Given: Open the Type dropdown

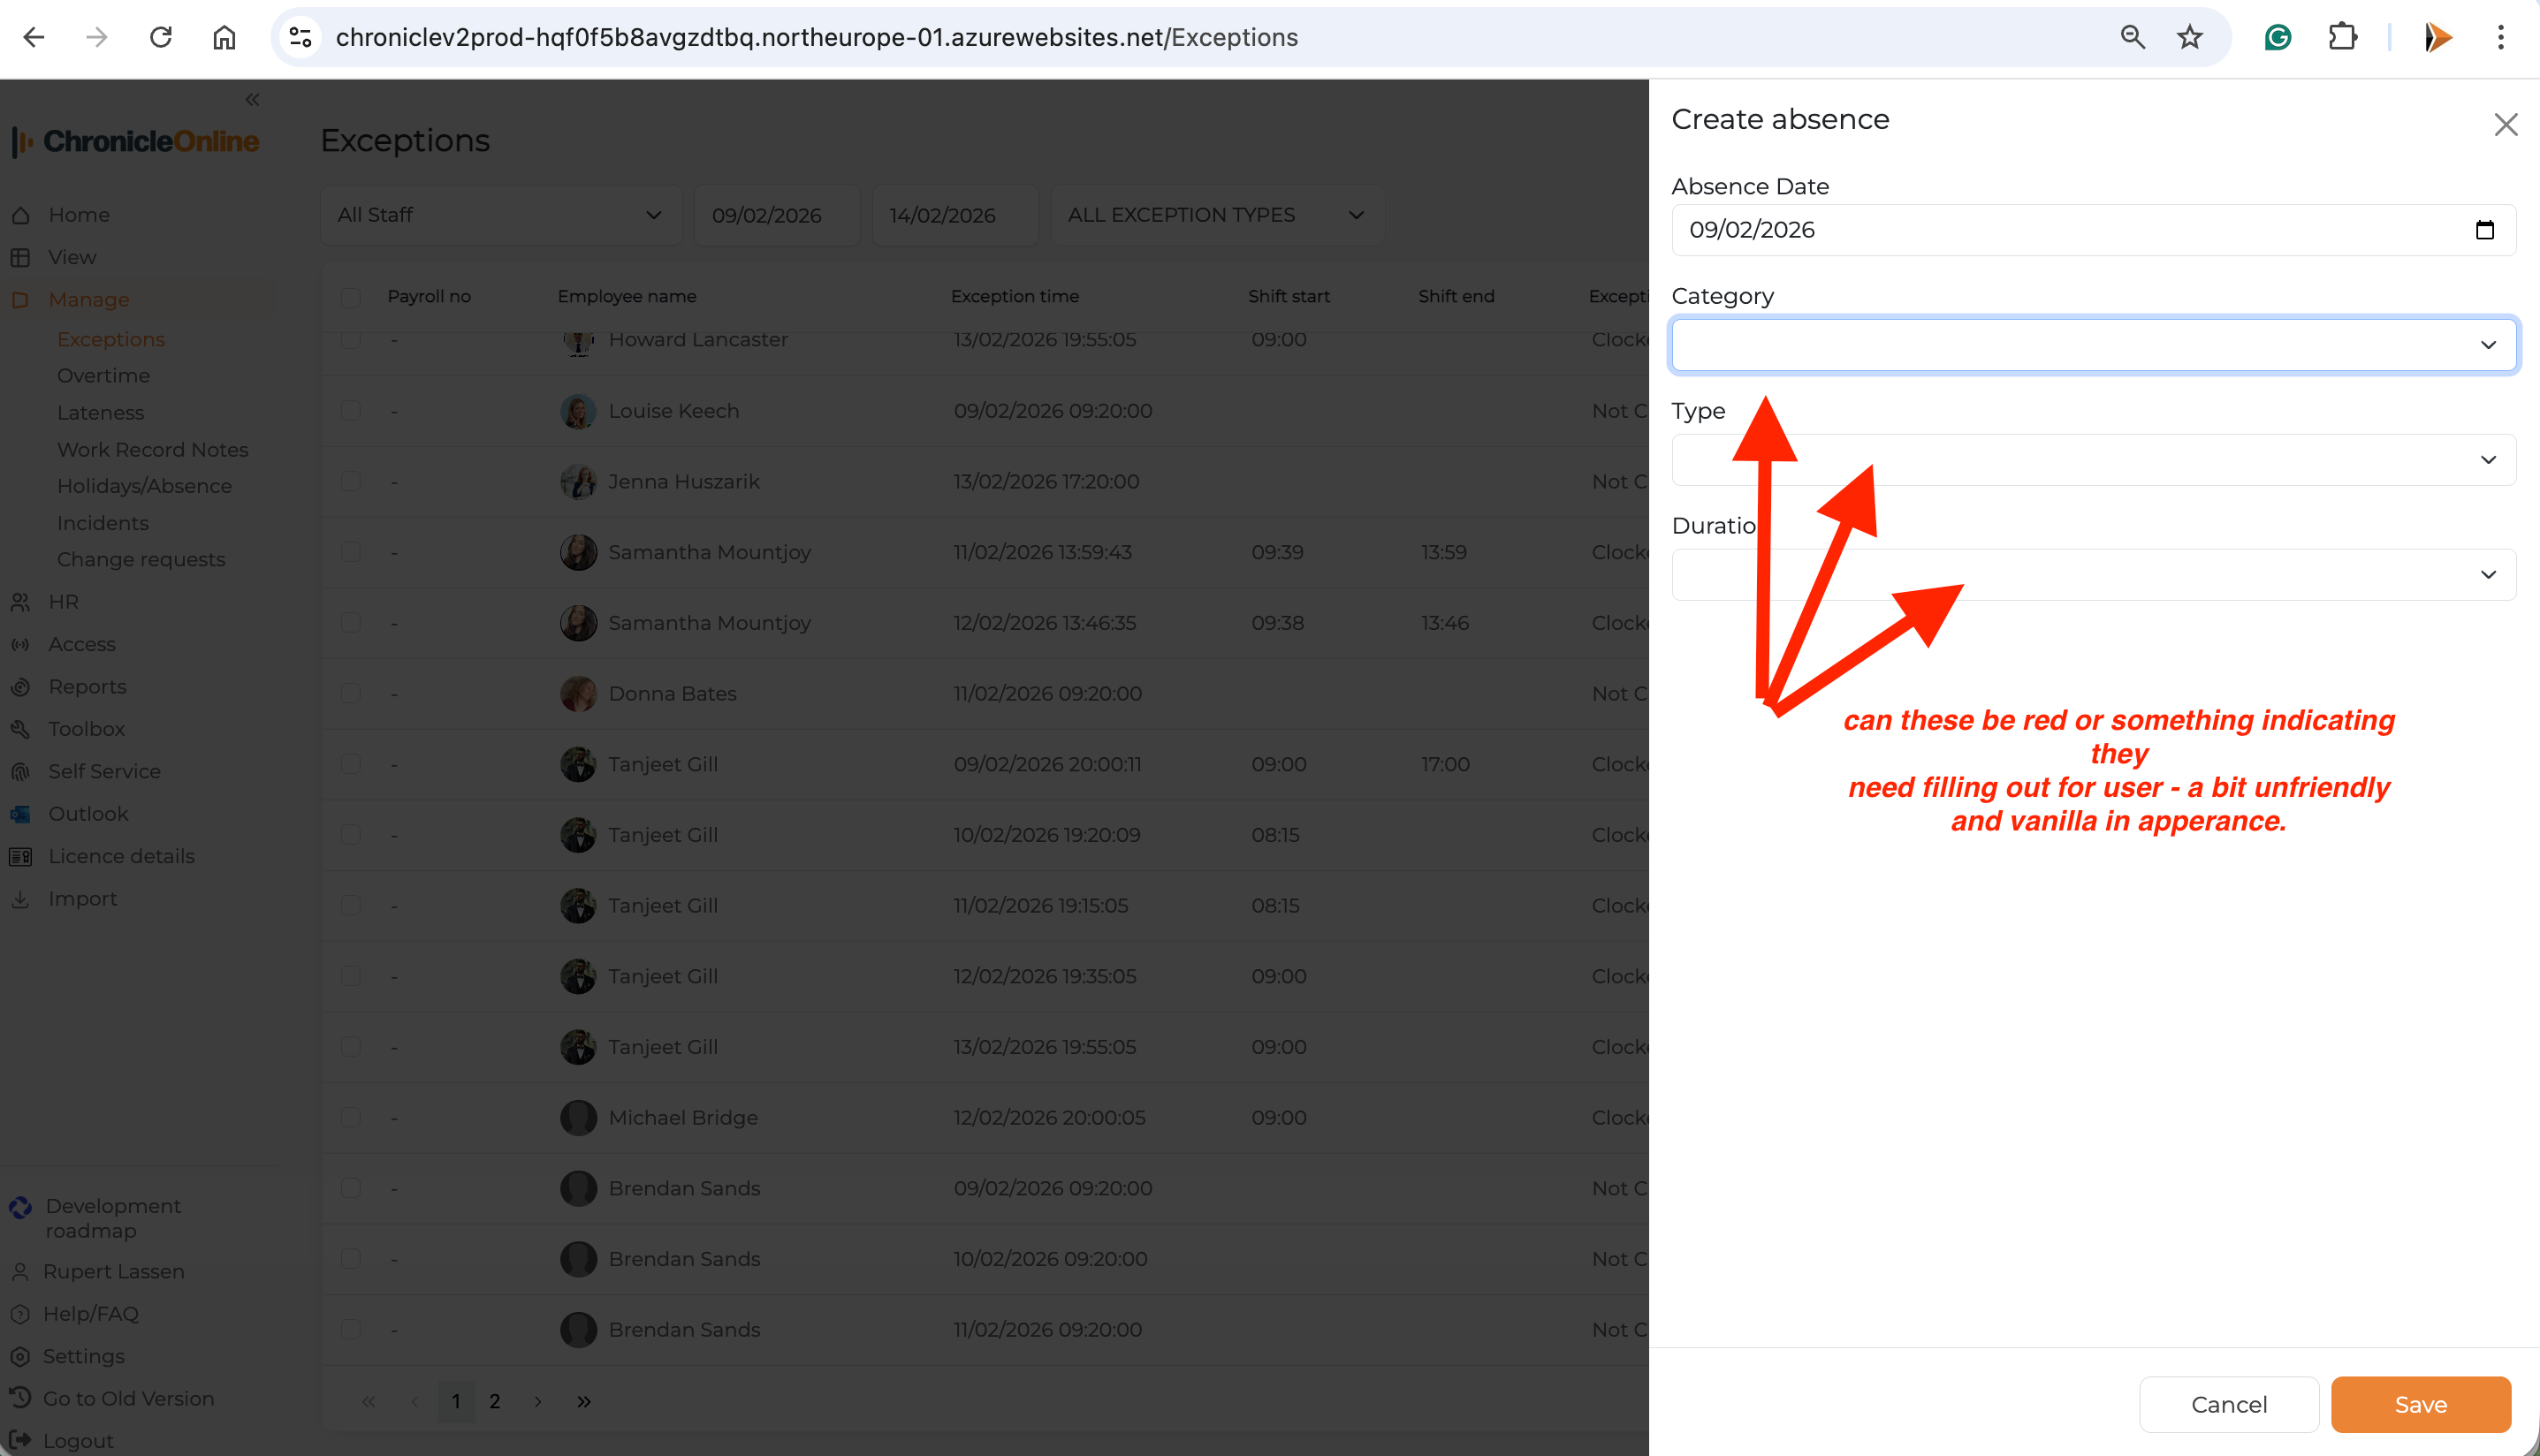Looking at the screenshot, I should [2093, 460].
